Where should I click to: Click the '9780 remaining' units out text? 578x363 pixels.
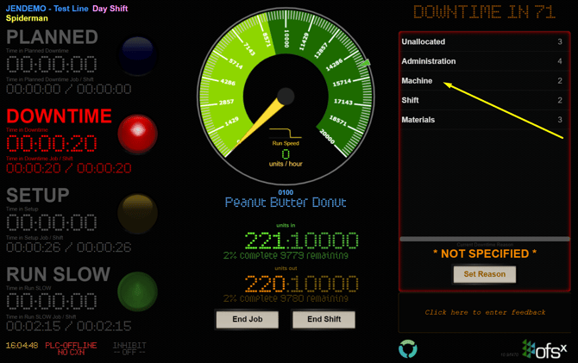[x=314, y=298]
